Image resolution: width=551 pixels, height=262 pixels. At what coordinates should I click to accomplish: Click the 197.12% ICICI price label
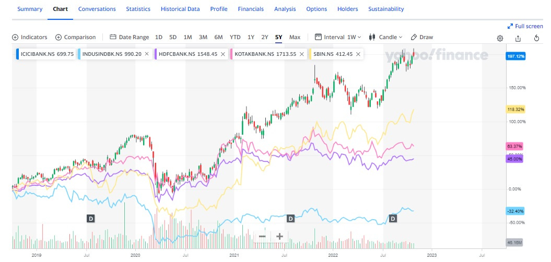pos(516,56)
